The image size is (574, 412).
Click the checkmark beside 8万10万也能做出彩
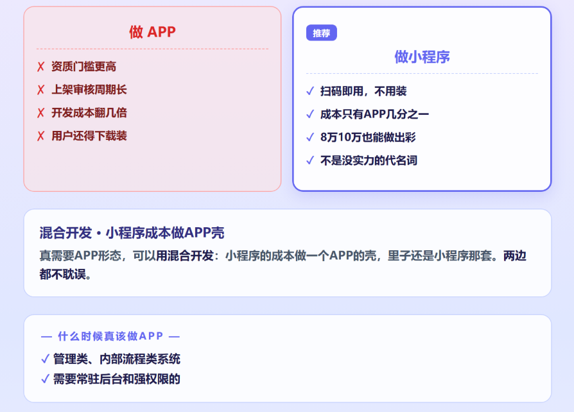click(310, 137)
